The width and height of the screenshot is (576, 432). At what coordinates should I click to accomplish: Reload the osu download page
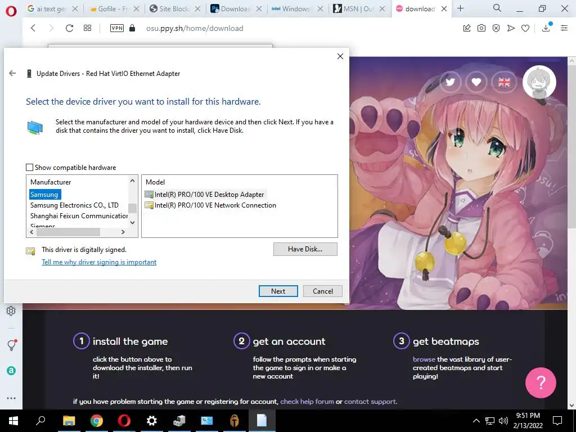(69, 28)
